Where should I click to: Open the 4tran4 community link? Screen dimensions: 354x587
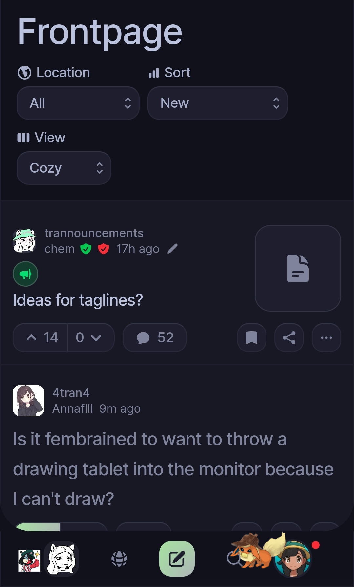(x=71, y=393)
